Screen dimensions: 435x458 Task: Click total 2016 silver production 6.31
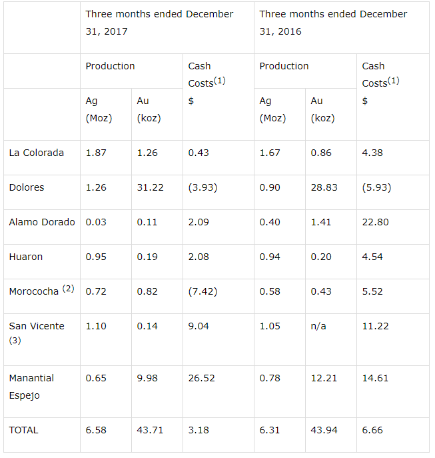(270, 430)
